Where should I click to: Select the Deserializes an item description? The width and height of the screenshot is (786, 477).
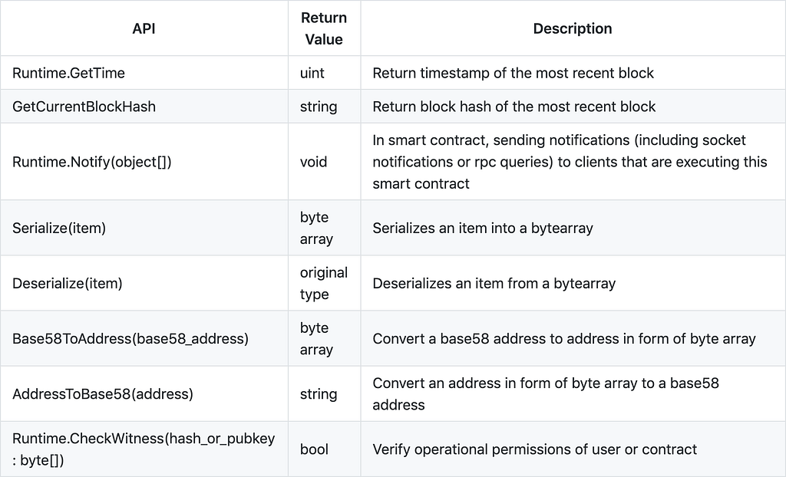[x=494, y=283]
